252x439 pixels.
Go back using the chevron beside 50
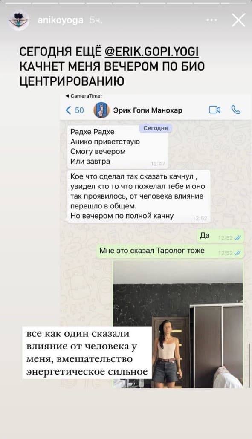[x=69, y=110]
